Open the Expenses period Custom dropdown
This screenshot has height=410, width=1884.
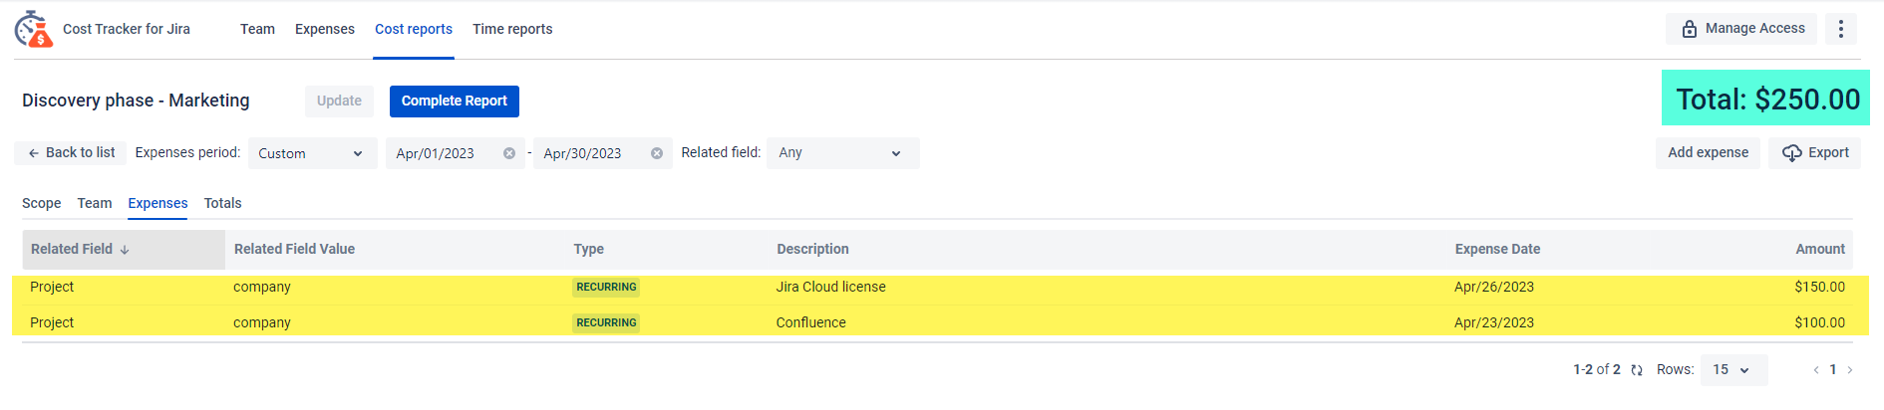pyautogui.click(x=312, y=153)
